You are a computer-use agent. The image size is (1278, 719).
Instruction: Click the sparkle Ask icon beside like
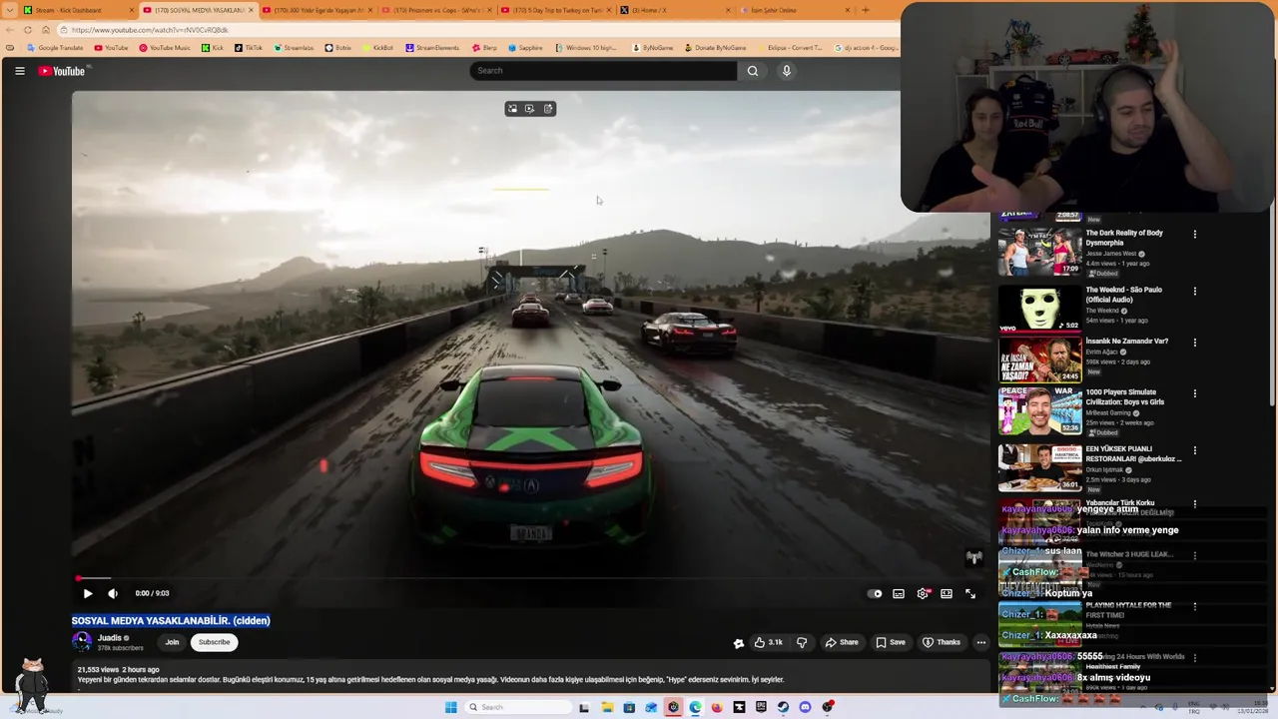coord(739,643)
